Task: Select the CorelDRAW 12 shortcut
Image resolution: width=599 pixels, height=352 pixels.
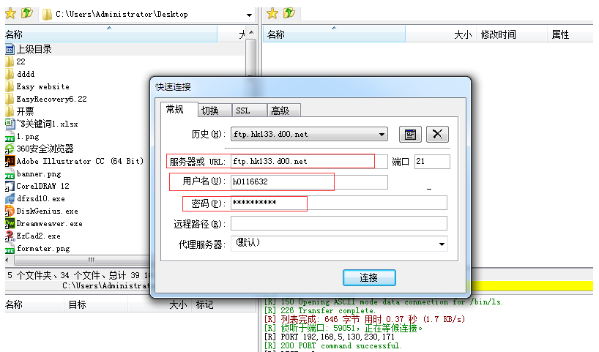Action: (37, 186)
